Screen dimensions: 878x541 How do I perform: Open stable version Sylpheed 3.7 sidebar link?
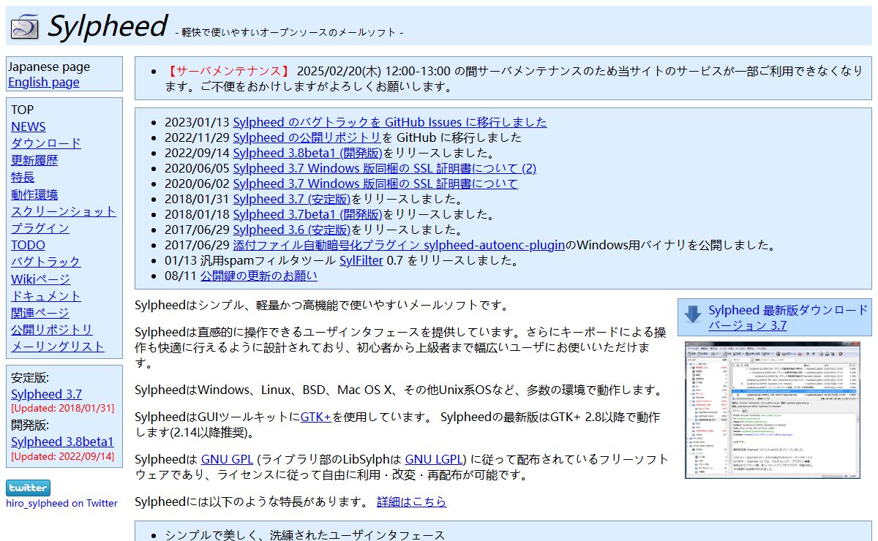(x=47, y=394)
